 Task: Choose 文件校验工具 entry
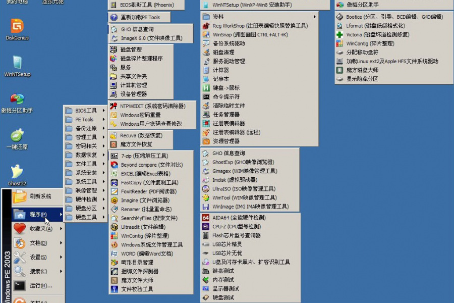click(151, 289)
